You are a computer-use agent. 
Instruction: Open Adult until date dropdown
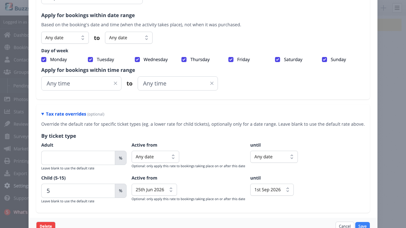point(274,157)
